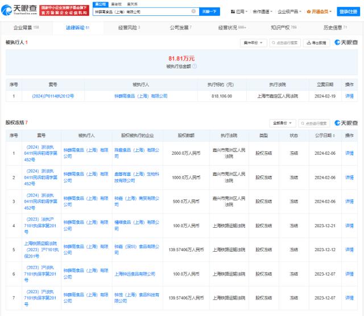Open 详情 for equity freeze row 1

[x=349, y=153]
